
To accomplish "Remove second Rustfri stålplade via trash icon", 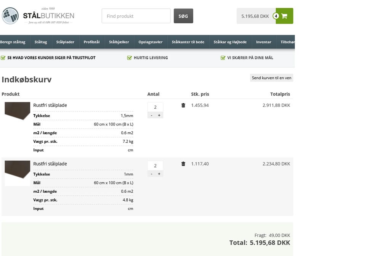I will click(x=183, y=164).
